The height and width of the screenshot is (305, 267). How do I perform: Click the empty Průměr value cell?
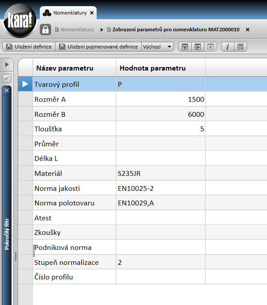coord(161,144)
